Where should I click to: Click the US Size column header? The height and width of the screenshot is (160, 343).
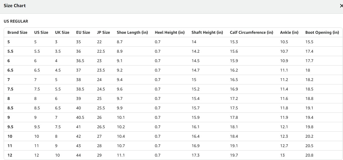pyautogui.click(x=41, y=32)
